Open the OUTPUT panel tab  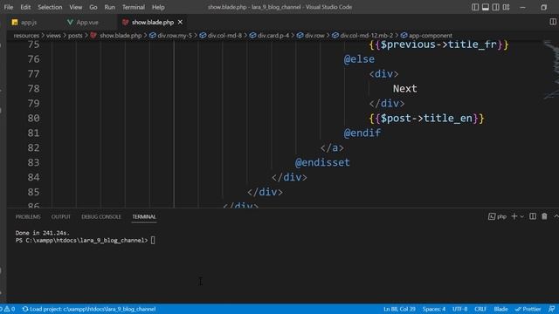pyautogui.click(x=60, y=217)
